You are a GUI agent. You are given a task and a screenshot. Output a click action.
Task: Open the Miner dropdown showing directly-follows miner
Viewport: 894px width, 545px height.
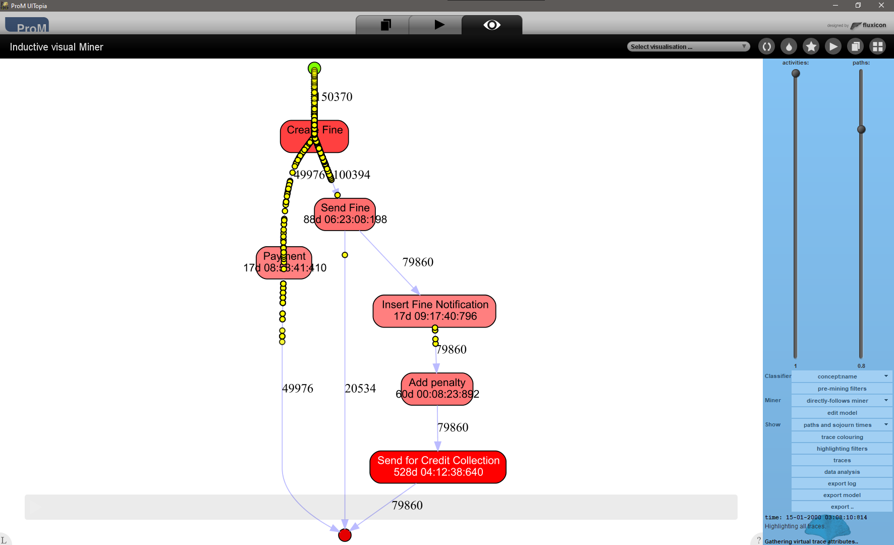point(842,400)
